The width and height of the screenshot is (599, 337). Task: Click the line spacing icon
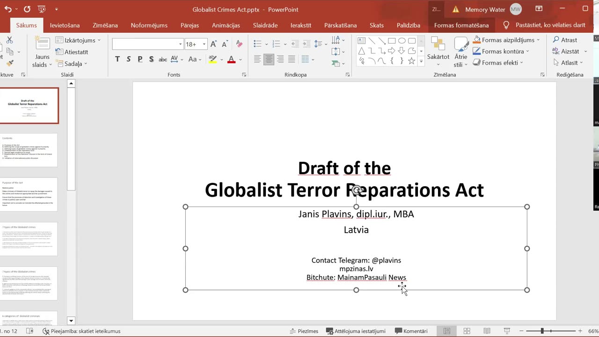click(318, 44)
